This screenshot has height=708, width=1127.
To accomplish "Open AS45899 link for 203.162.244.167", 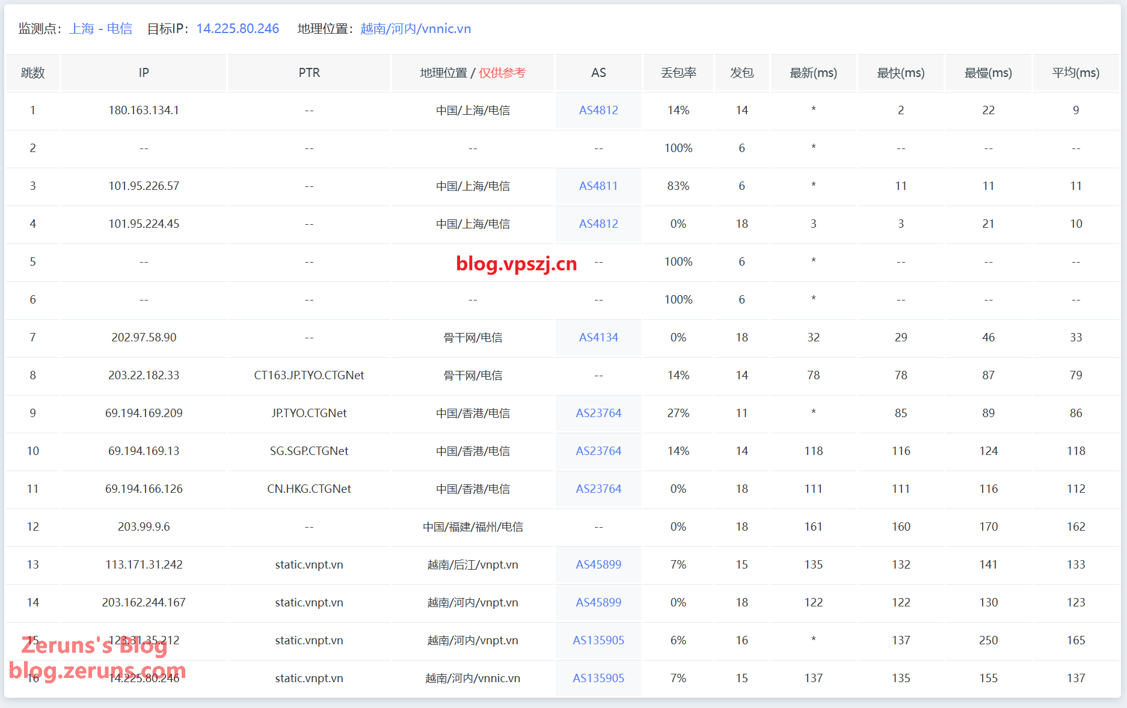I will [598, 602].
